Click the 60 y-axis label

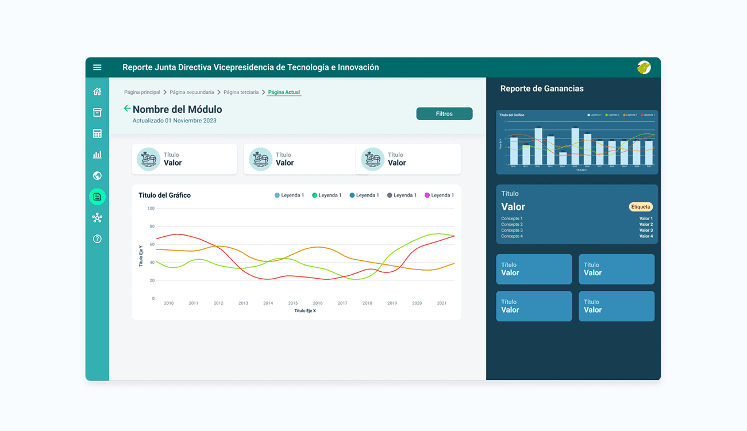click(152, 244)
